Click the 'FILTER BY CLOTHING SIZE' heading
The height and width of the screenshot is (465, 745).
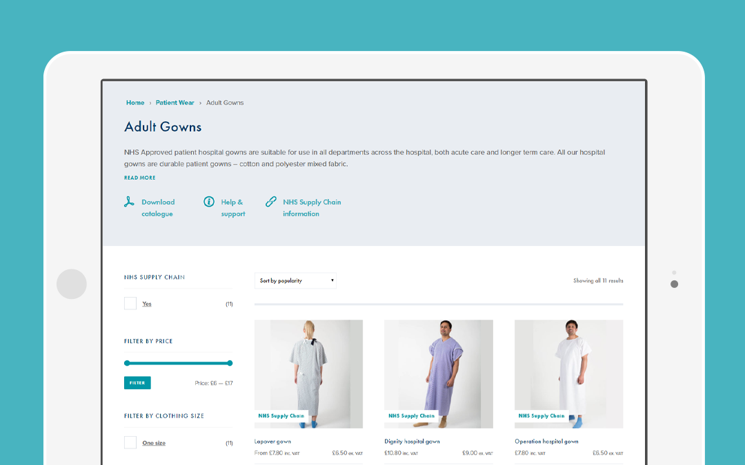[164, 416]
